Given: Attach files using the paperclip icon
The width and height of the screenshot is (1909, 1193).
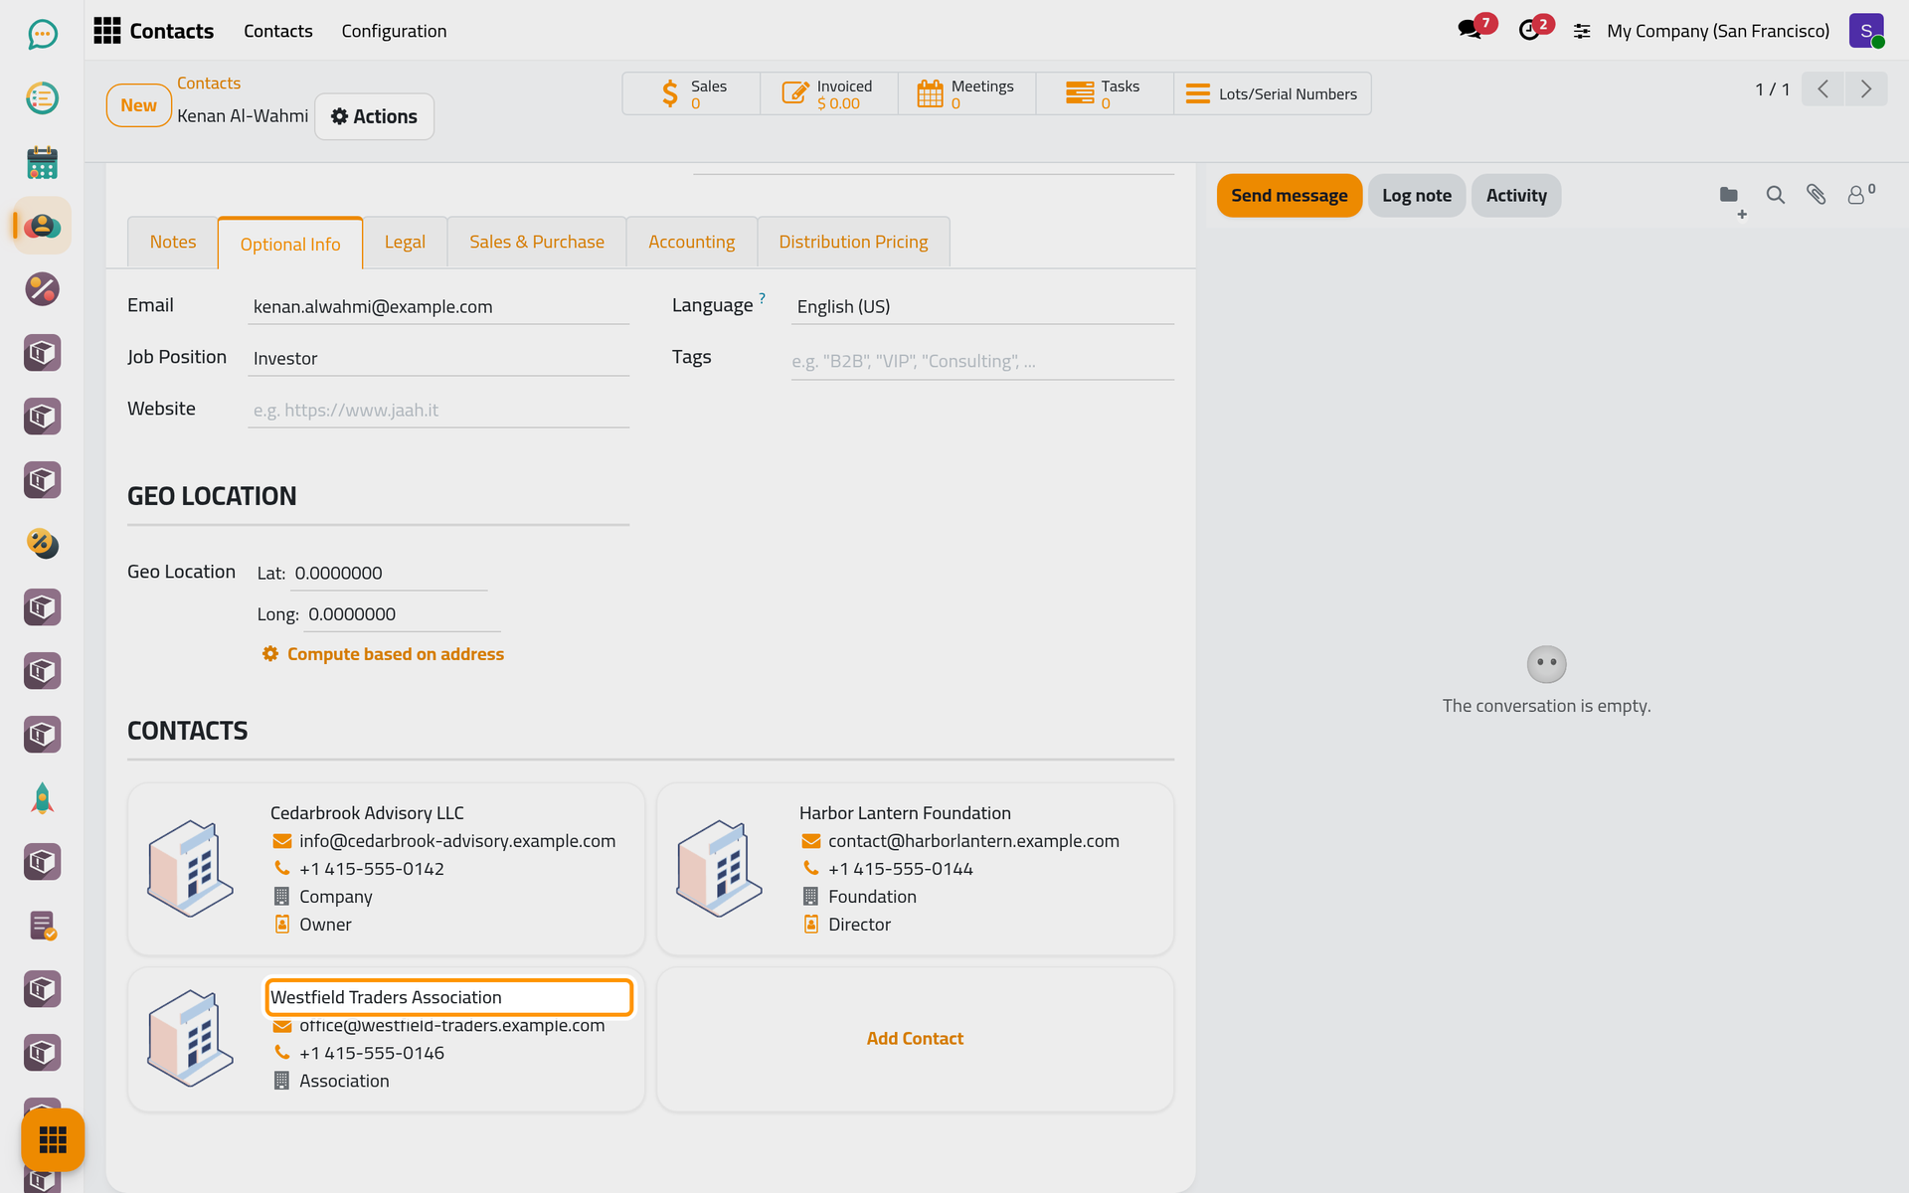Looking at the screenshot, I should point(1816,195).
